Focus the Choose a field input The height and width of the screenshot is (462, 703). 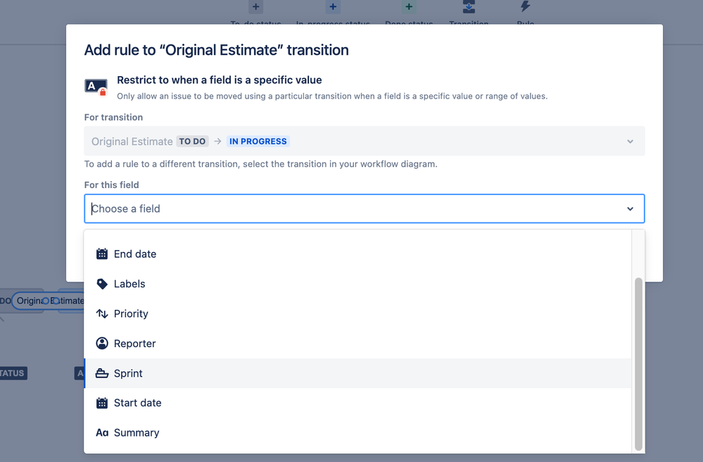tap(365, 208)
